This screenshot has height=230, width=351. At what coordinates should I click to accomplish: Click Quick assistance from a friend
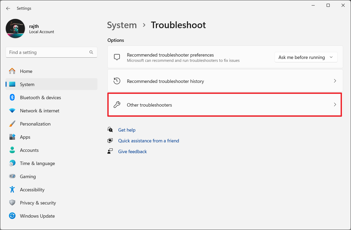tap(148, 141)
